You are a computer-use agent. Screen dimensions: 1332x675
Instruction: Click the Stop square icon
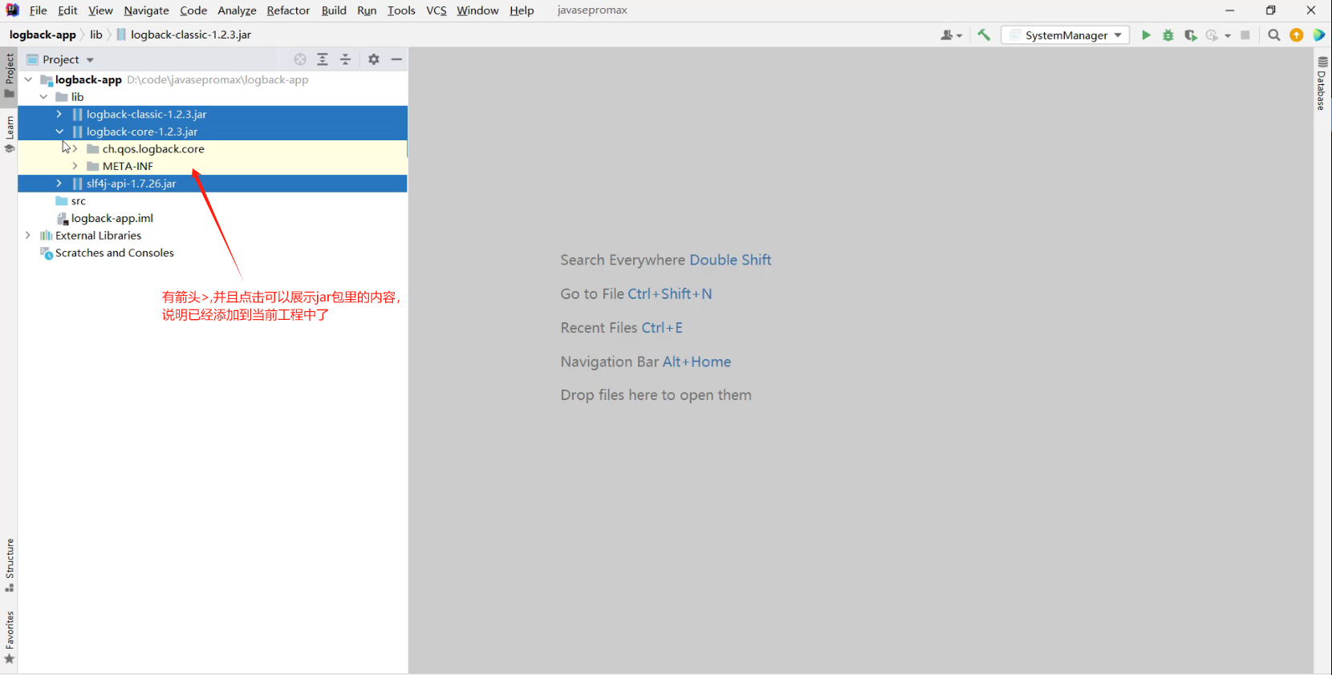click(1245, 35)
